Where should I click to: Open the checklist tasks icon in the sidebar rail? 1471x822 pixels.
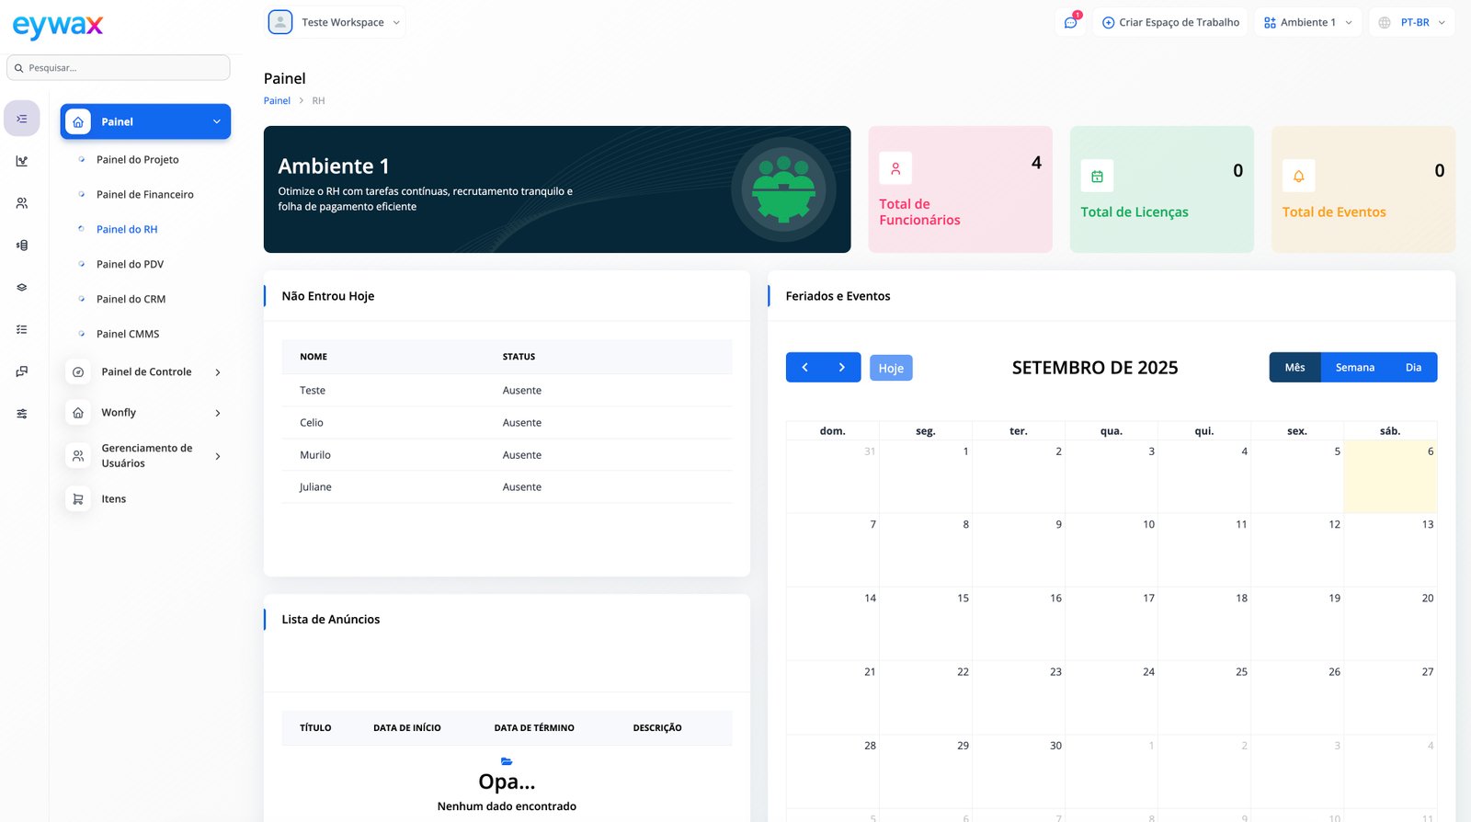[x=22, y=329]
